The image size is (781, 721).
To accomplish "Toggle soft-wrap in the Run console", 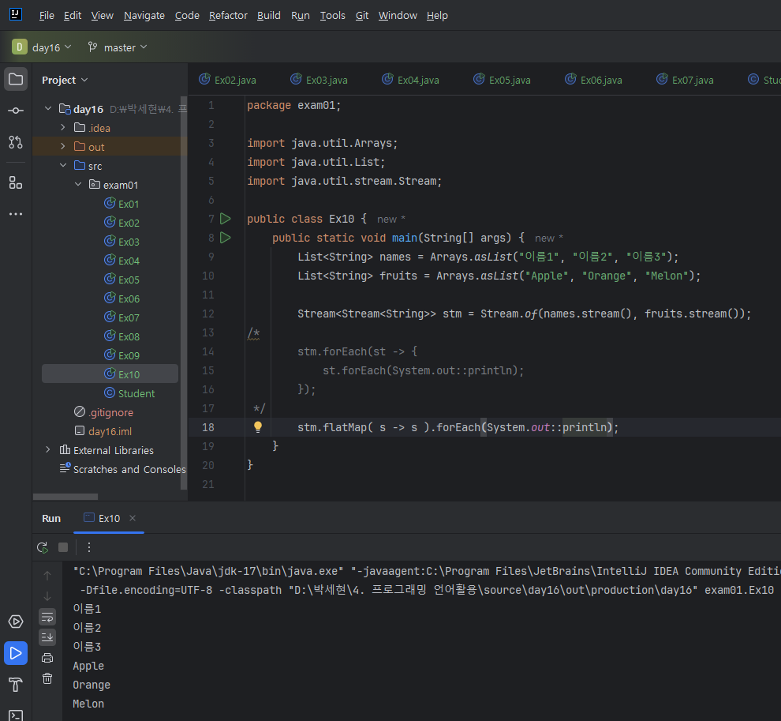I will (47, 617).
